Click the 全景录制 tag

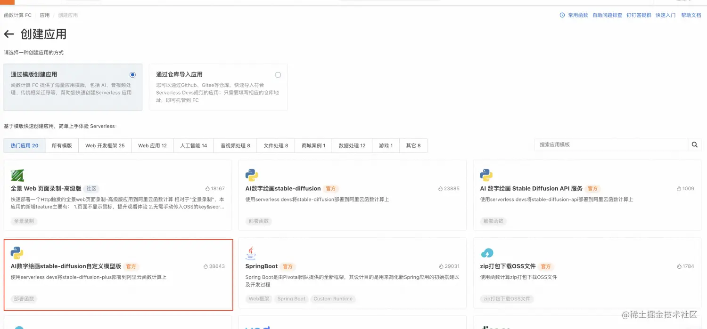(24, 221)
